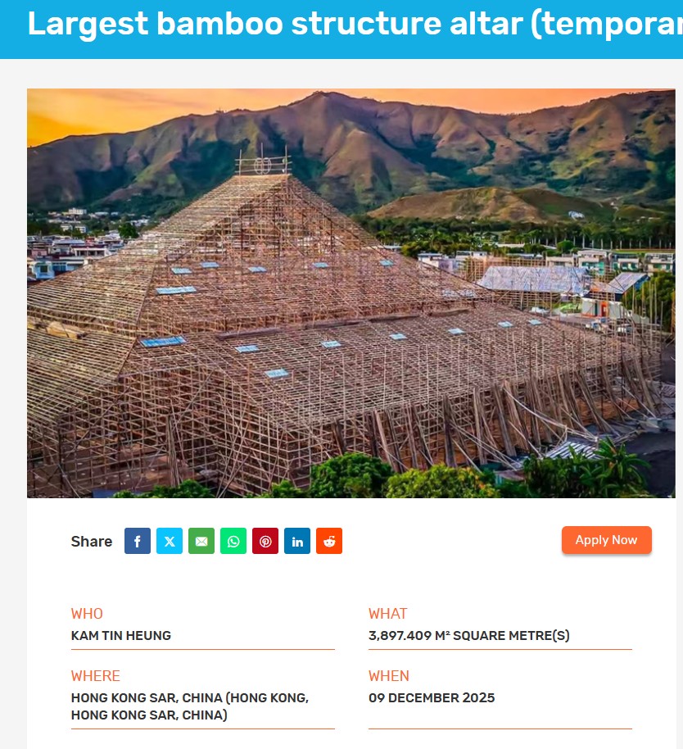Click the WHEN field label
683x749 pixels.
coord(388,676)
